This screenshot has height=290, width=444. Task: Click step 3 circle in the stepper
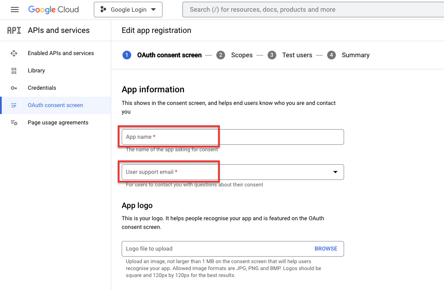[x=272, y=55]
